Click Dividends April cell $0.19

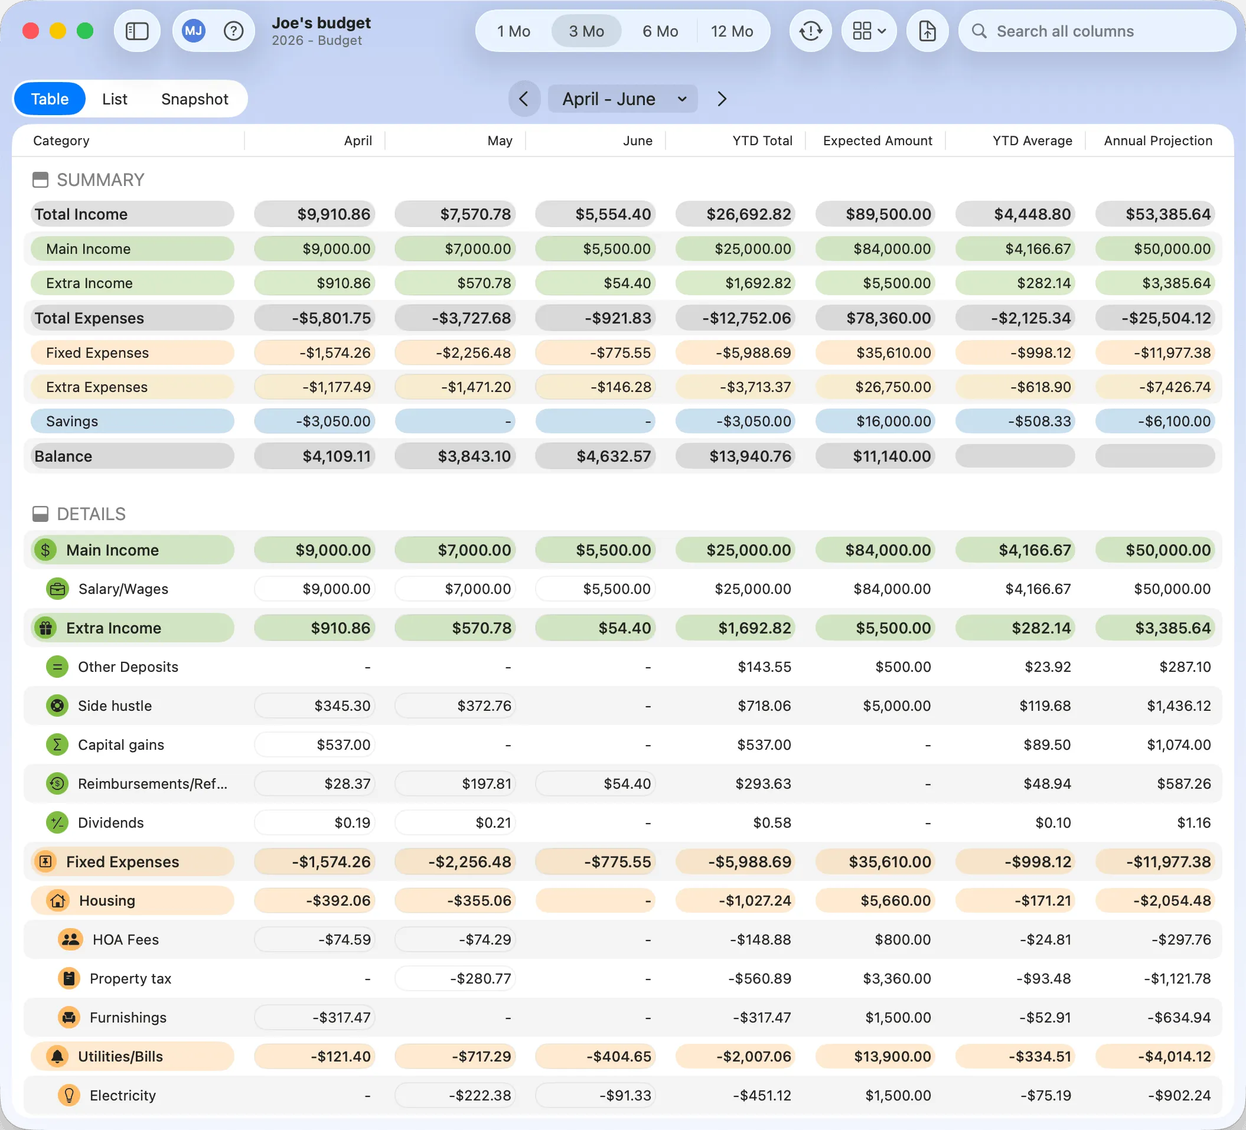[x=315, y=822]
